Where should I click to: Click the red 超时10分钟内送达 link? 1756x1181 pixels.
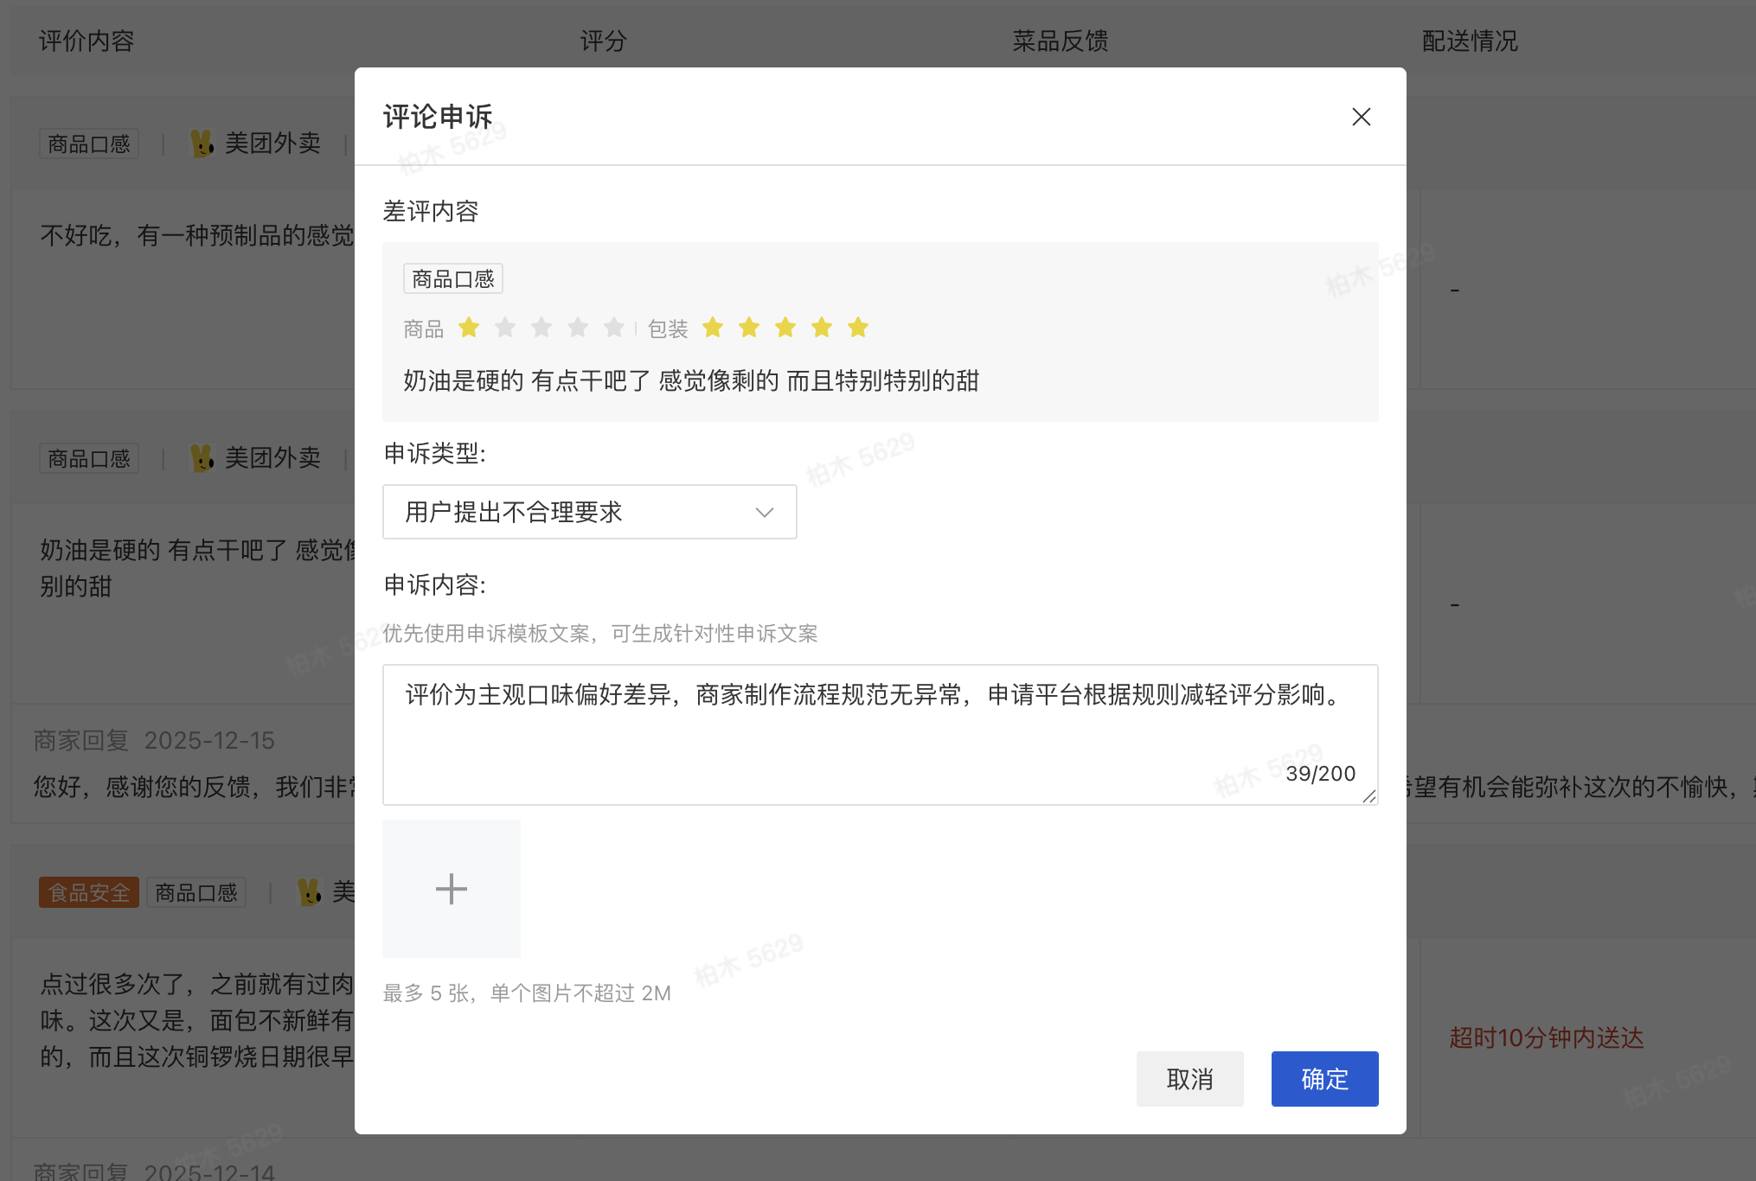1545,1038
